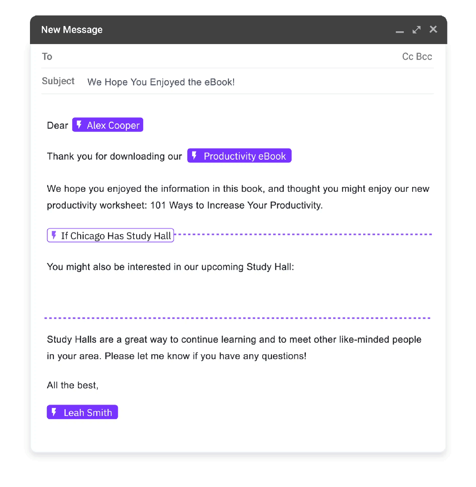The width and height of the screenshot is (476, 487).
Task: Click the expand window arrows icon
Action: [x=416, y=29]
